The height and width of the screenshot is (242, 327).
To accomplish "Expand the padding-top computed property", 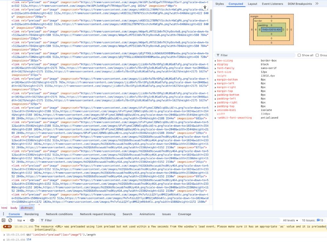I will (215, 106).
